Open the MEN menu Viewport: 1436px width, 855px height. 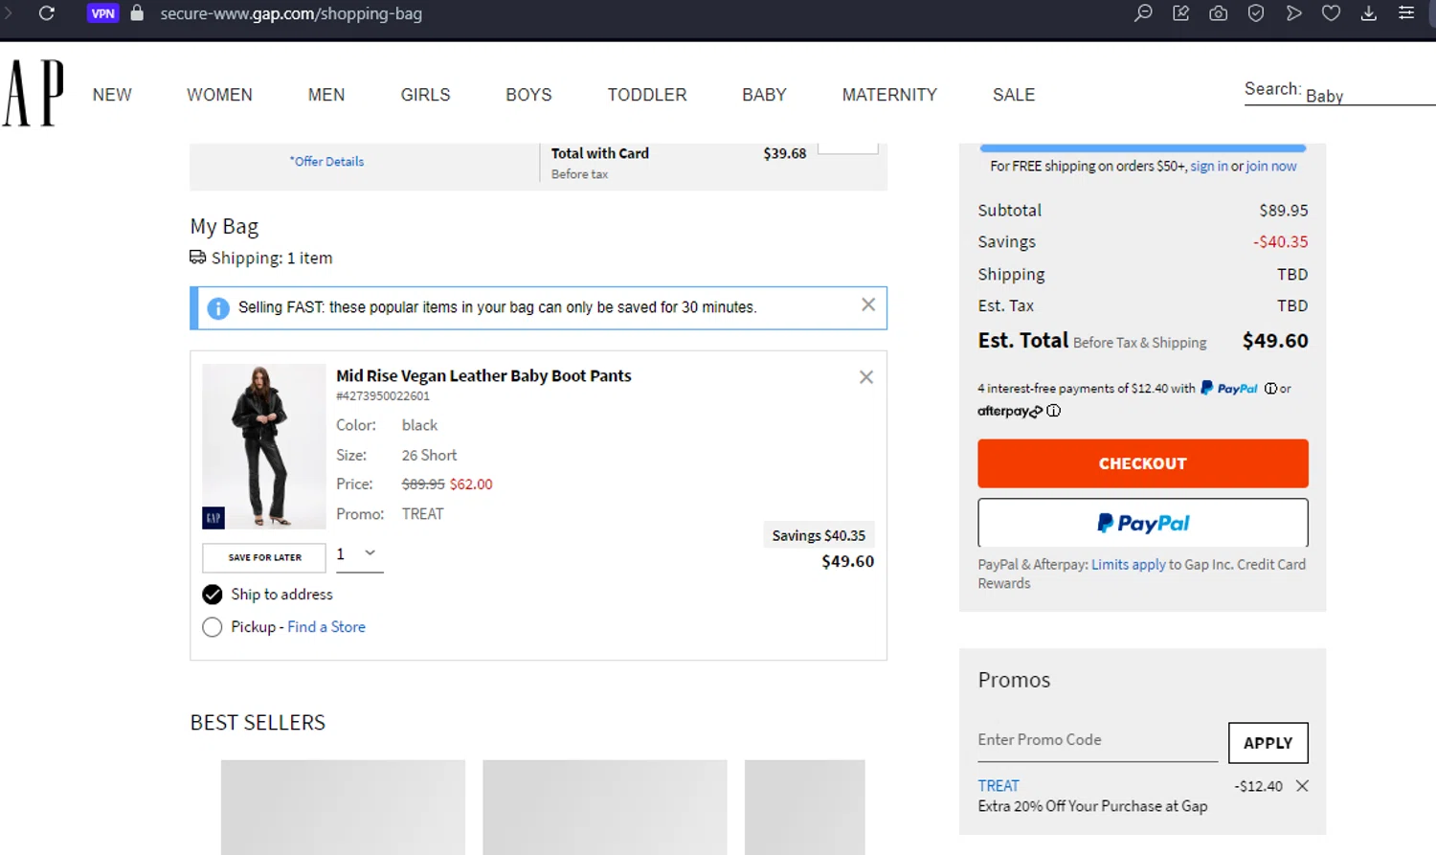pyautogui.click(x=326, y=95)
